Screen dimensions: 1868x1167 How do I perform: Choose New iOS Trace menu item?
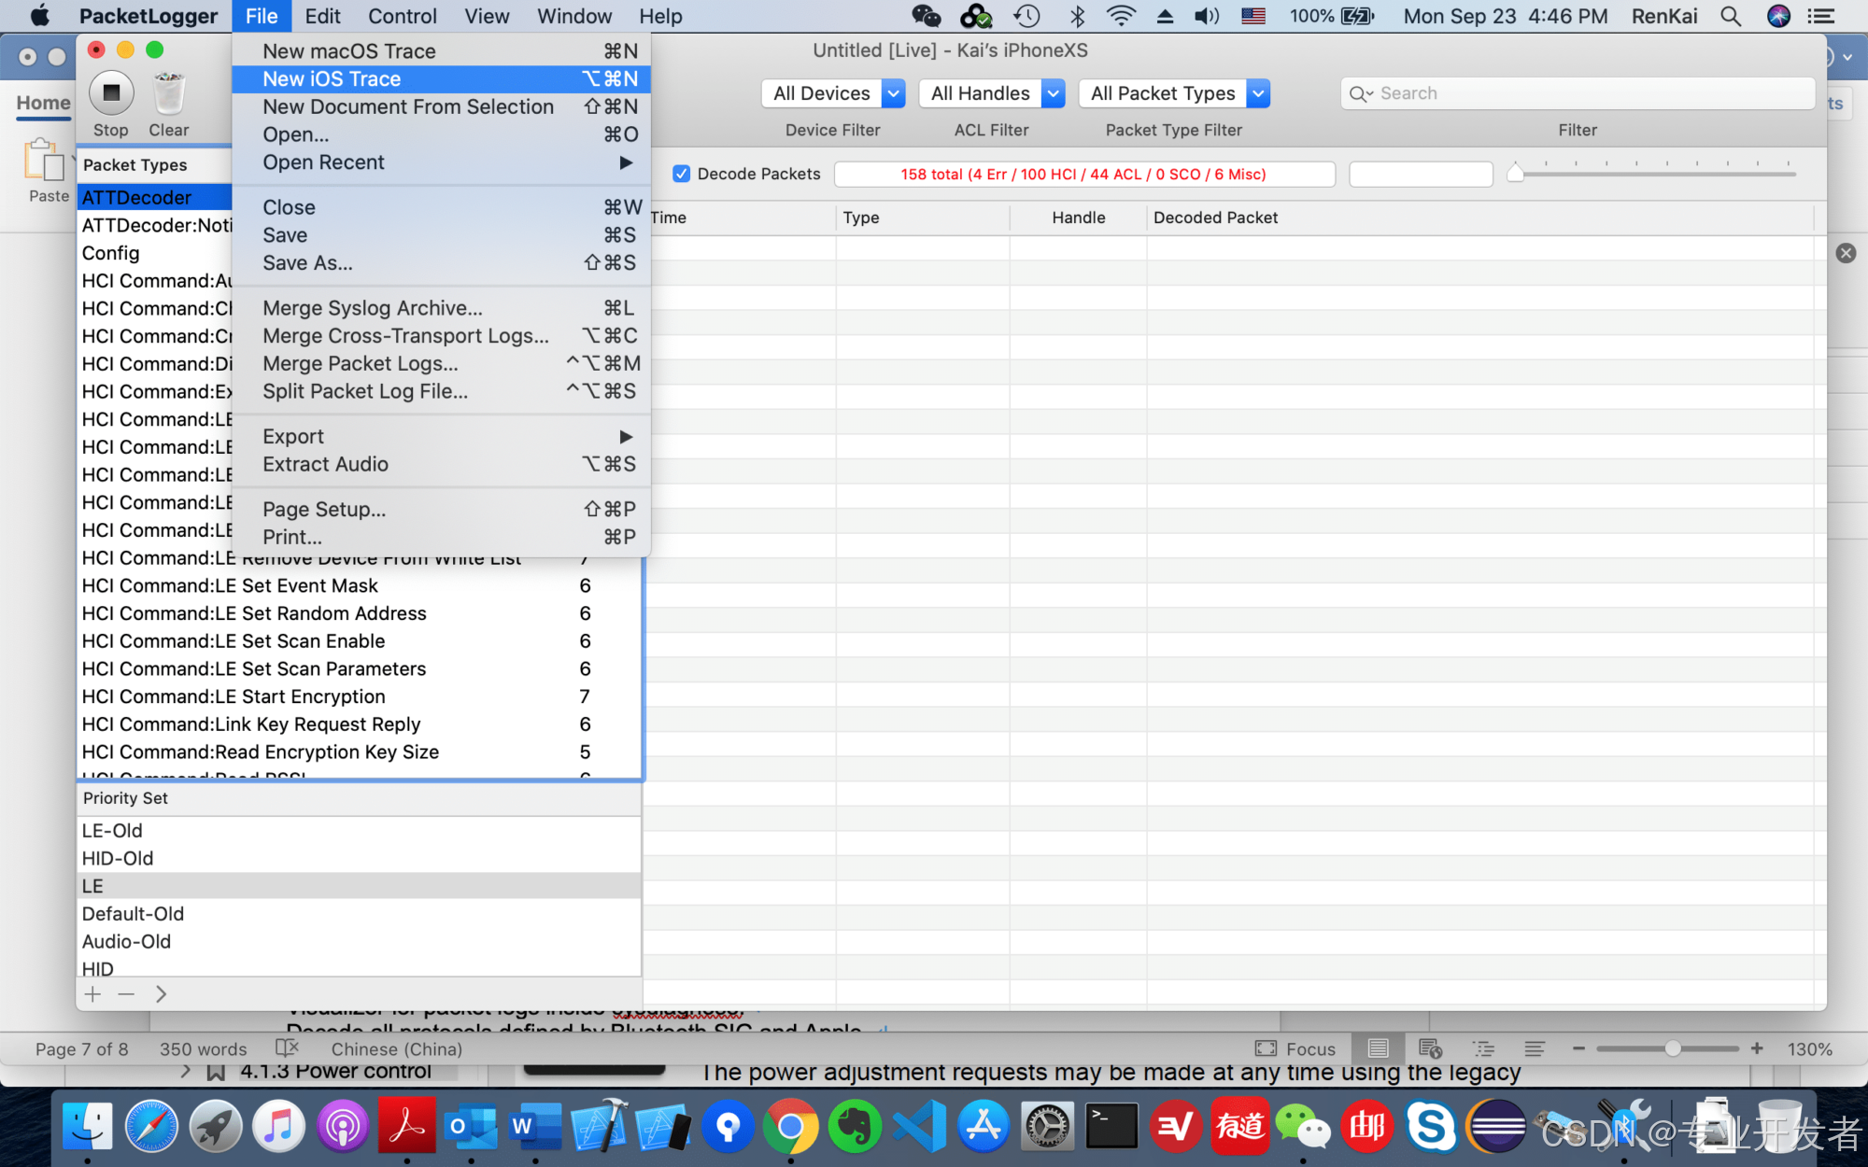pyautogui.click(x=333, y=79)
